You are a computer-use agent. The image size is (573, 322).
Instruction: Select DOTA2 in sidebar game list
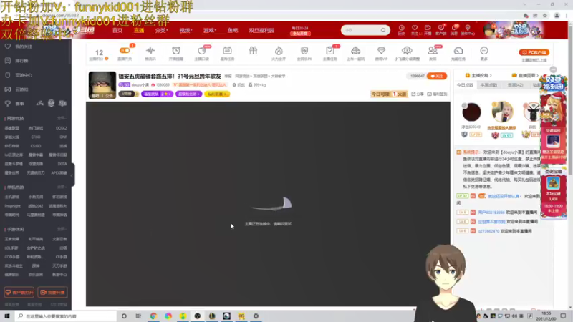coord(61,128)
